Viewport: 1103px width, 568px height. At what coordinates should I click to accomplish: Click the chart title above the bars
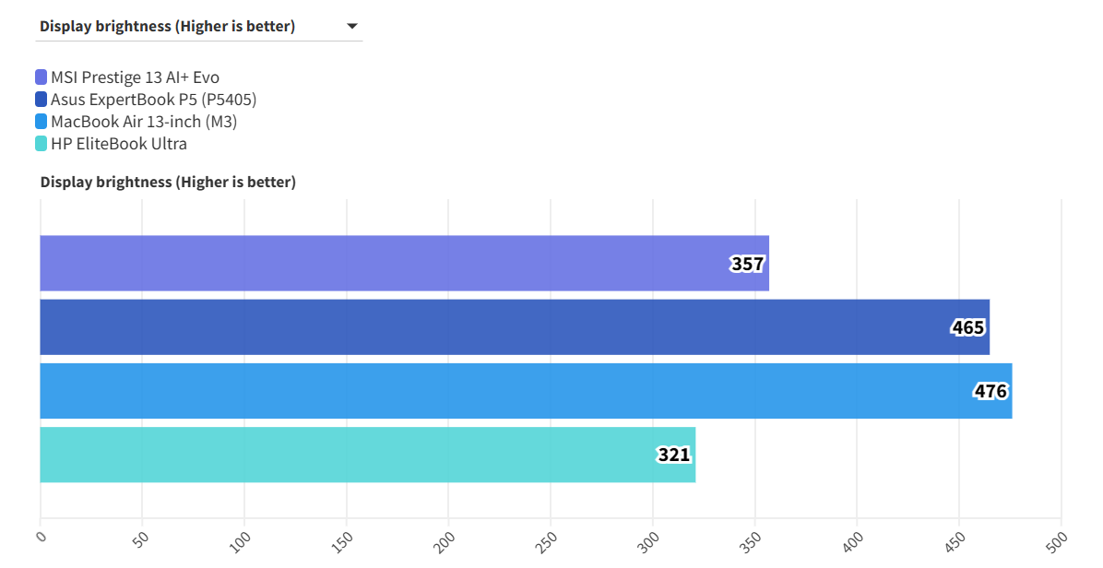tap(168, 183)
